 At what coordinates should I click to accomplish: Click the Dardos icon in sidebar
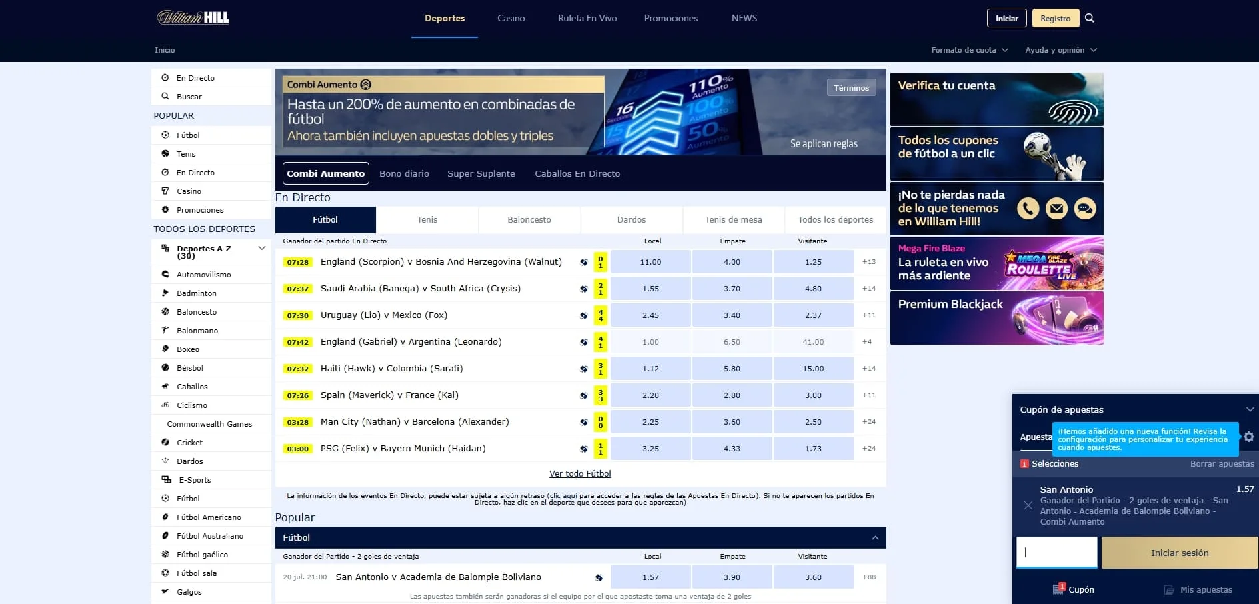point(165,461)
